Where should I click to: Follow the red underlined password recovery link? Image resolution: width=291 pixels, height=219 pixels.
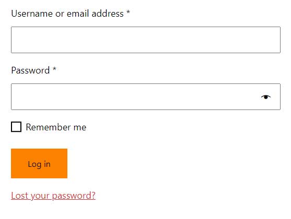(53, 196)
